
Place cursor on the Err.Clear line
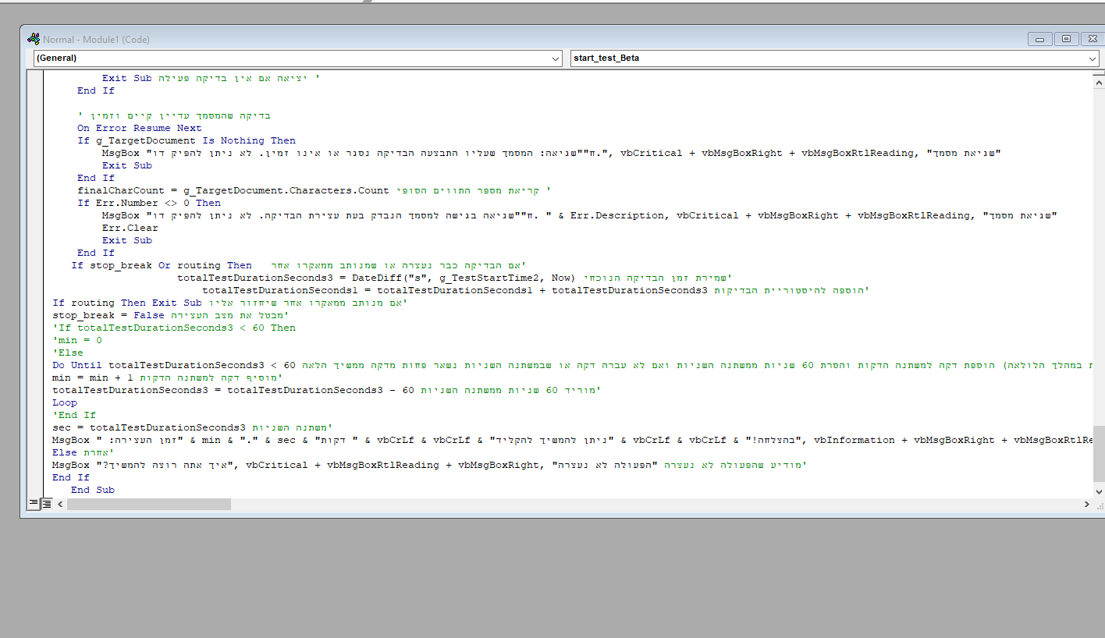[130, 228]
